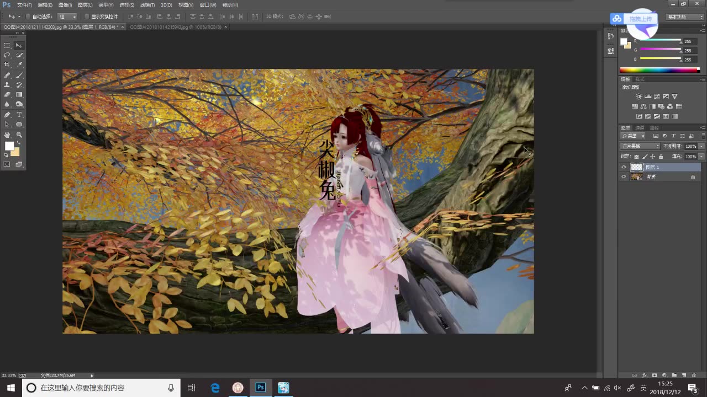
Task: Open the 滤镜(T) menu
Action: point(147,5)
